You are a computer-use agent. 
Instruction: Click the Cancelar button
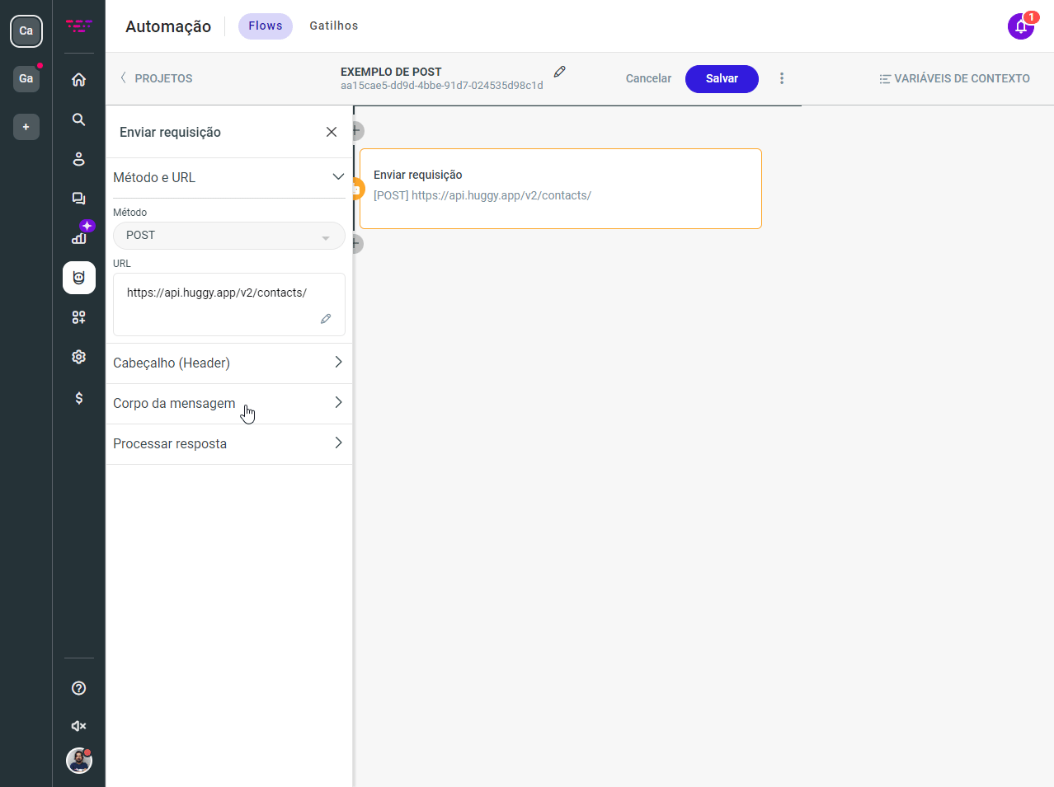pos(648,78)
